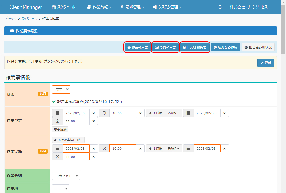Expand the 作業分類 dropdown

point(66,176)
